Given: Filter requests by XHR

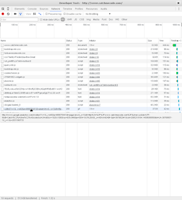Looking at the screenshot, I should click(x=69, y=19).
